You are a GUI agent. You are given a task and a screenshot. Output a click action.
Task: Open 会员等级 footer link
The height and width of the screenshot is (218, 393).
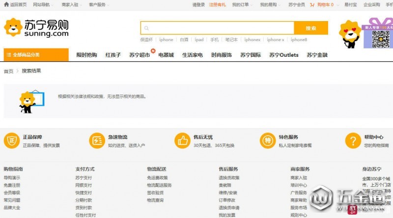pos(12,193)
